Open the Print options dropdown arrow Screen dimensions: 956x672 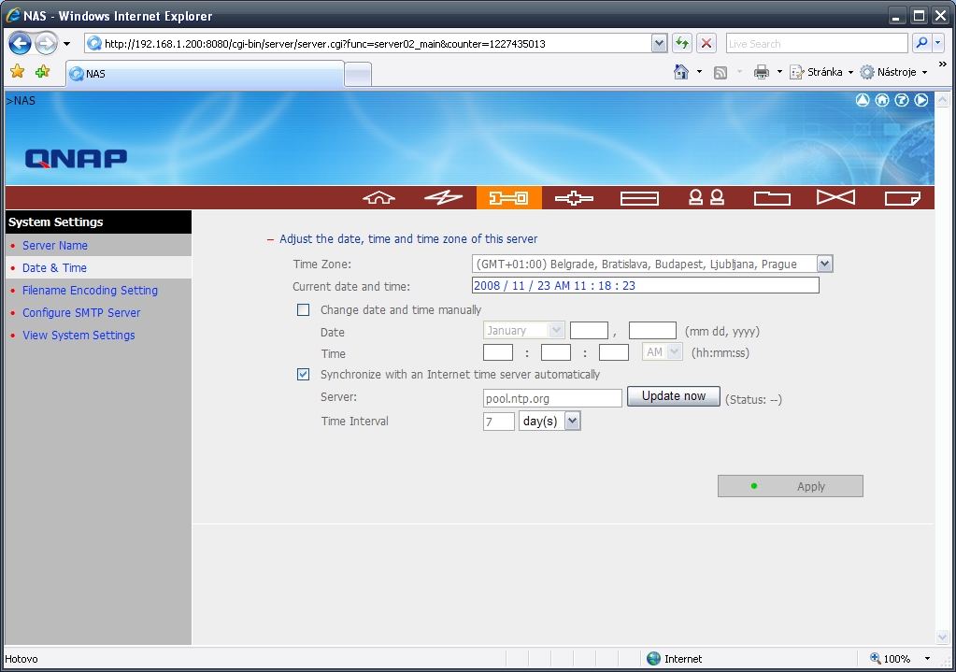[779, 72]
